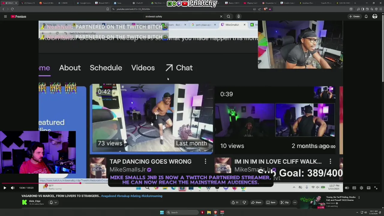Reload the current YouTube page

click(12, 9)
